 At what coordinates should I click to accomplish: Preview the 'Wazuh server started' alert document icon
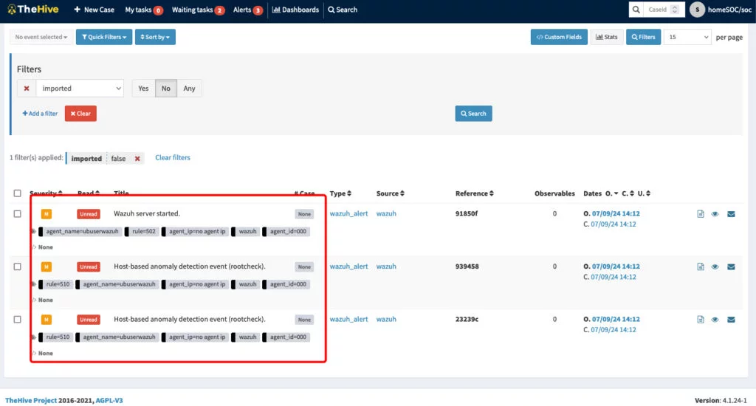701,214
